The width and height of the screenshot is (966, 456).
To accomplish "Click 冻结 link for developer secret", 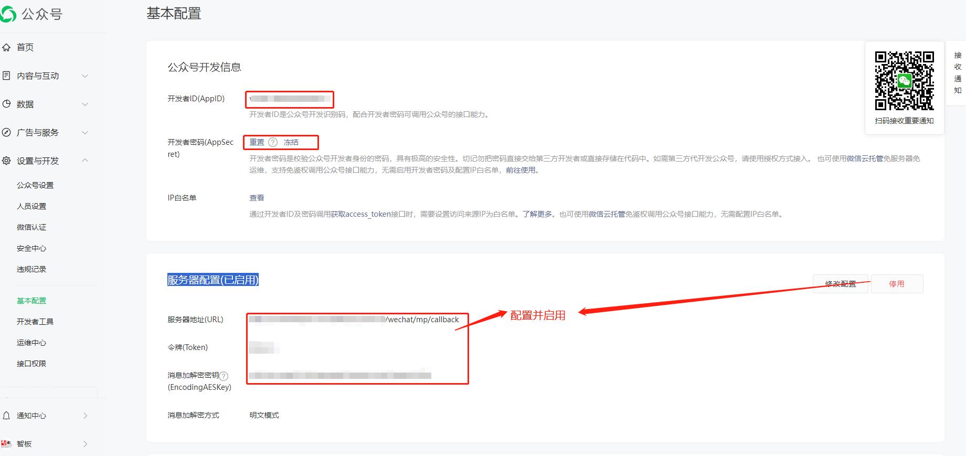I will pyautogui.click(x=291, y=142).
